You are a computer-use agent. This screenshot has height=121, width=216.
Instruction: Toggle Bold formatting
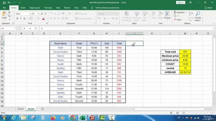pyautogui.click(x=17, y=18)
